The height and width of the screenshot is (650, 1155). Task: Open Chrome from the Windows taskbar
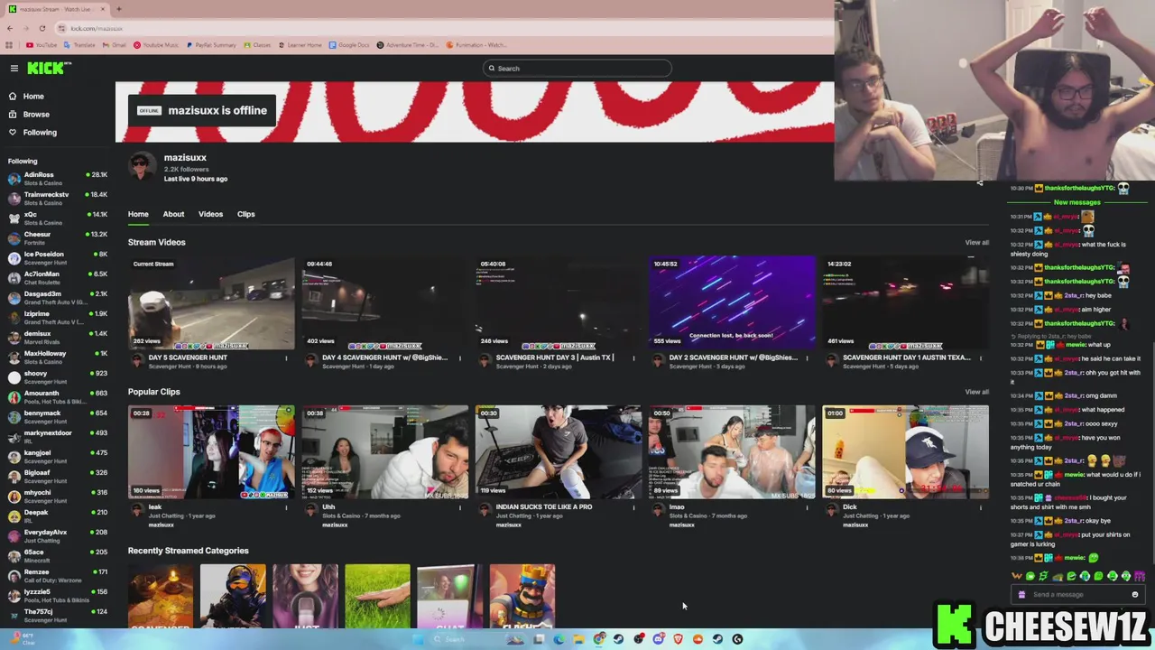[598, 639]
